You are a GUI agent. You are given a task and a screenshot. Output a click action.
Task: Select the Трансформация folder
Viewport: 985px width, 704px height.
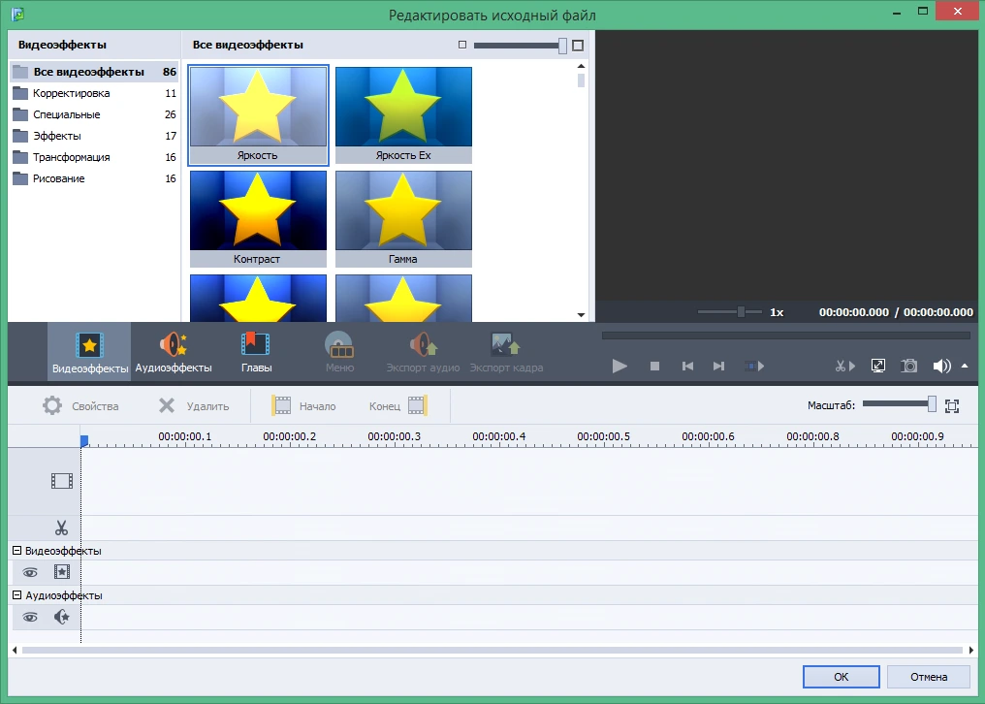[x=94, y=157]
